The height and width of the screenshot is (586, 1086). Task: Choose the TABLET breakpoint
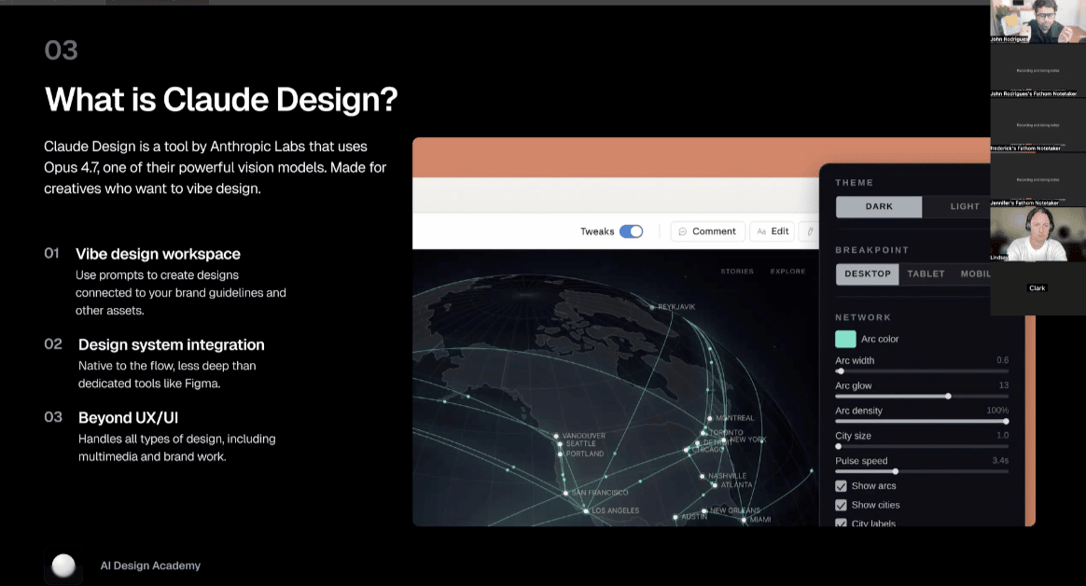(x=926, y=273)
